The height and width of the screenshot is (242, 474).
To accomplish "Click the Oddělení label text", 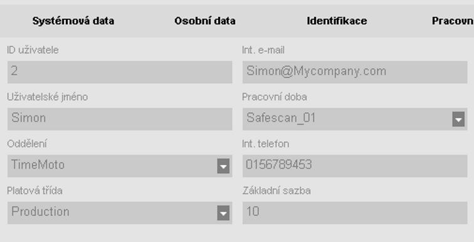I will [x=27, y=144].
